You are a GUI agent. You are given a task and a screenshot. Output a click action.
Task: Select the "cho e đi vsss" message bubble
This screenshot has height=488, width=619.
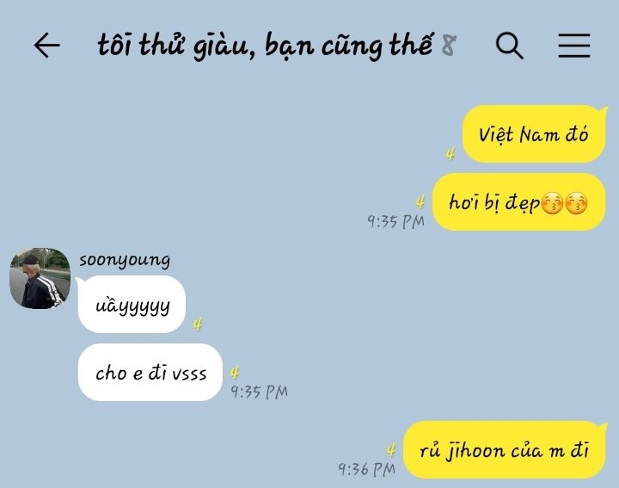pos(150,372)
